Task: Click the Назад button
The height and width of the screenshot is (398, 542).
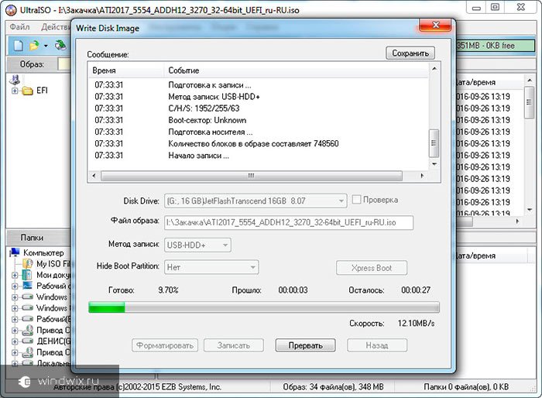Action: 377,345
